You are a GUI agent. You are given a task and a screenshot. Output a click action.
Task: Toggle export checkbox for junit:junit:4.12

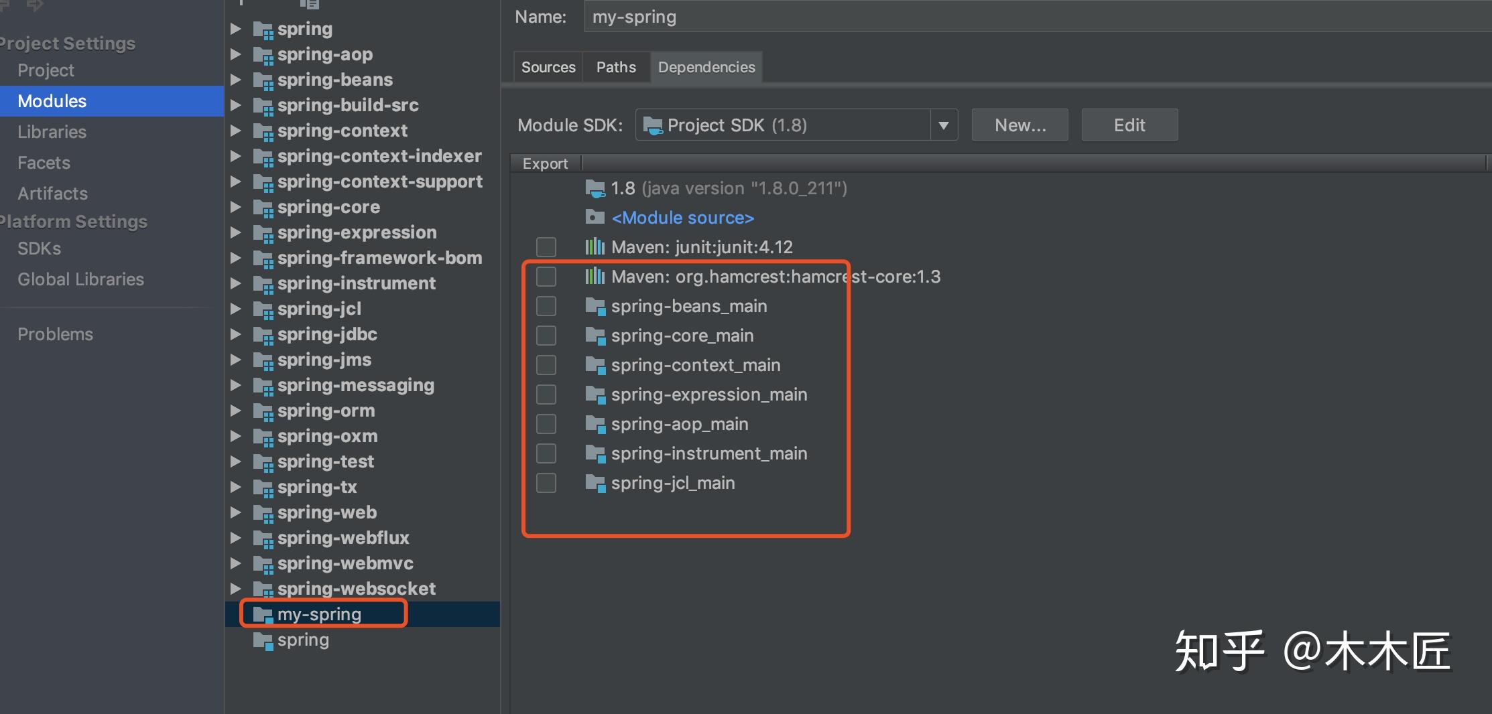click(546, 247)
